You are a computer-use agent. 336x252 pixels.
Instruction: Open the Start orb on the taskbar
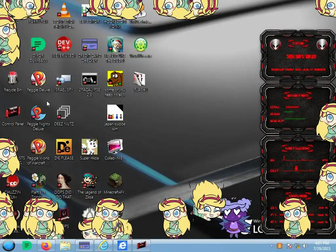pos(9,245)
